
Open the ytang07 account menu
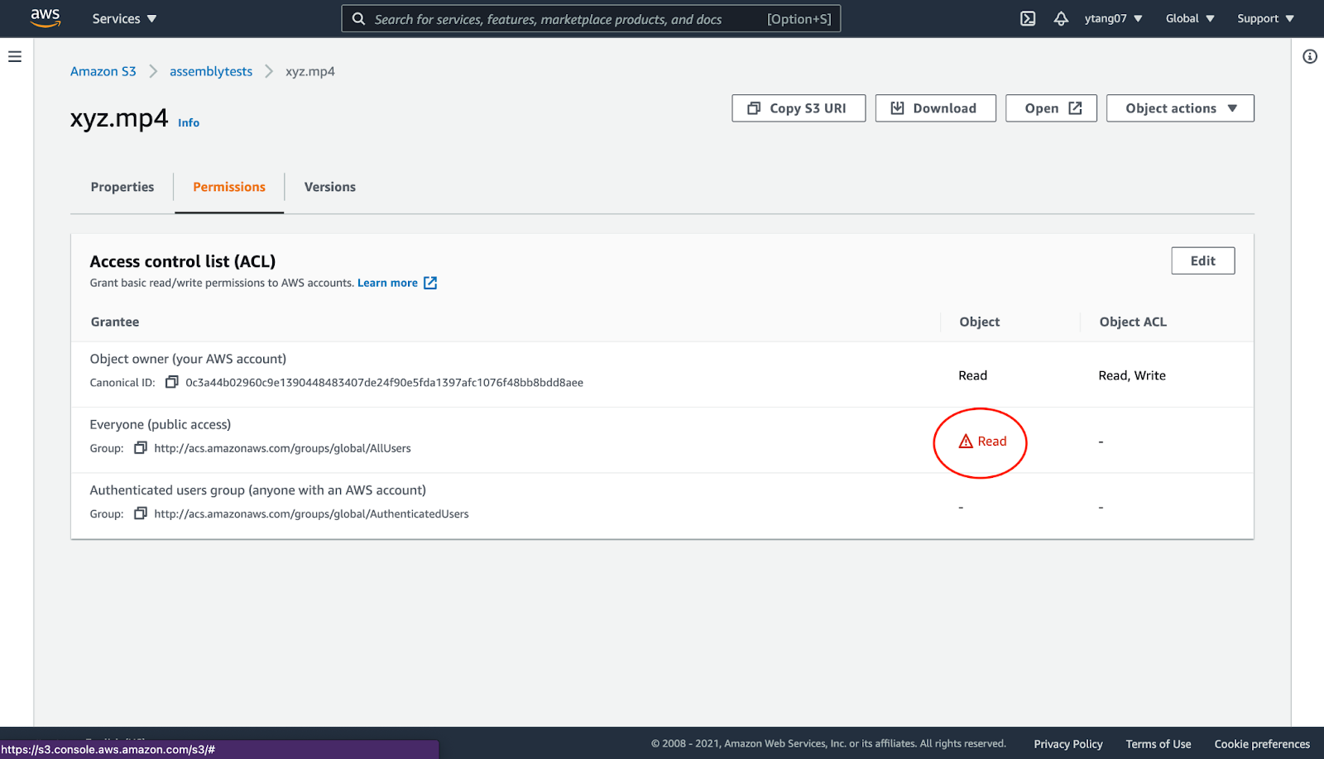(1113, 18)
